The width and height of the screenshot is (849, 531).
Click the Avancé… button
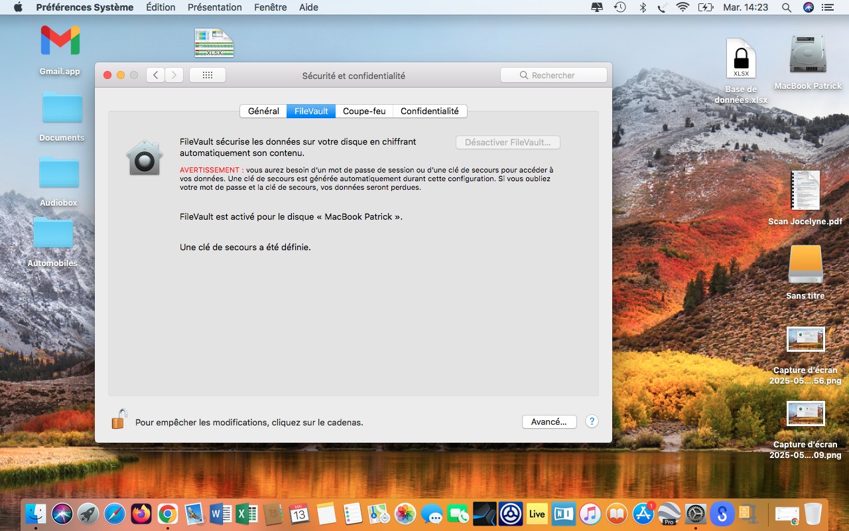pyautogui.click(x=549, y=421)
